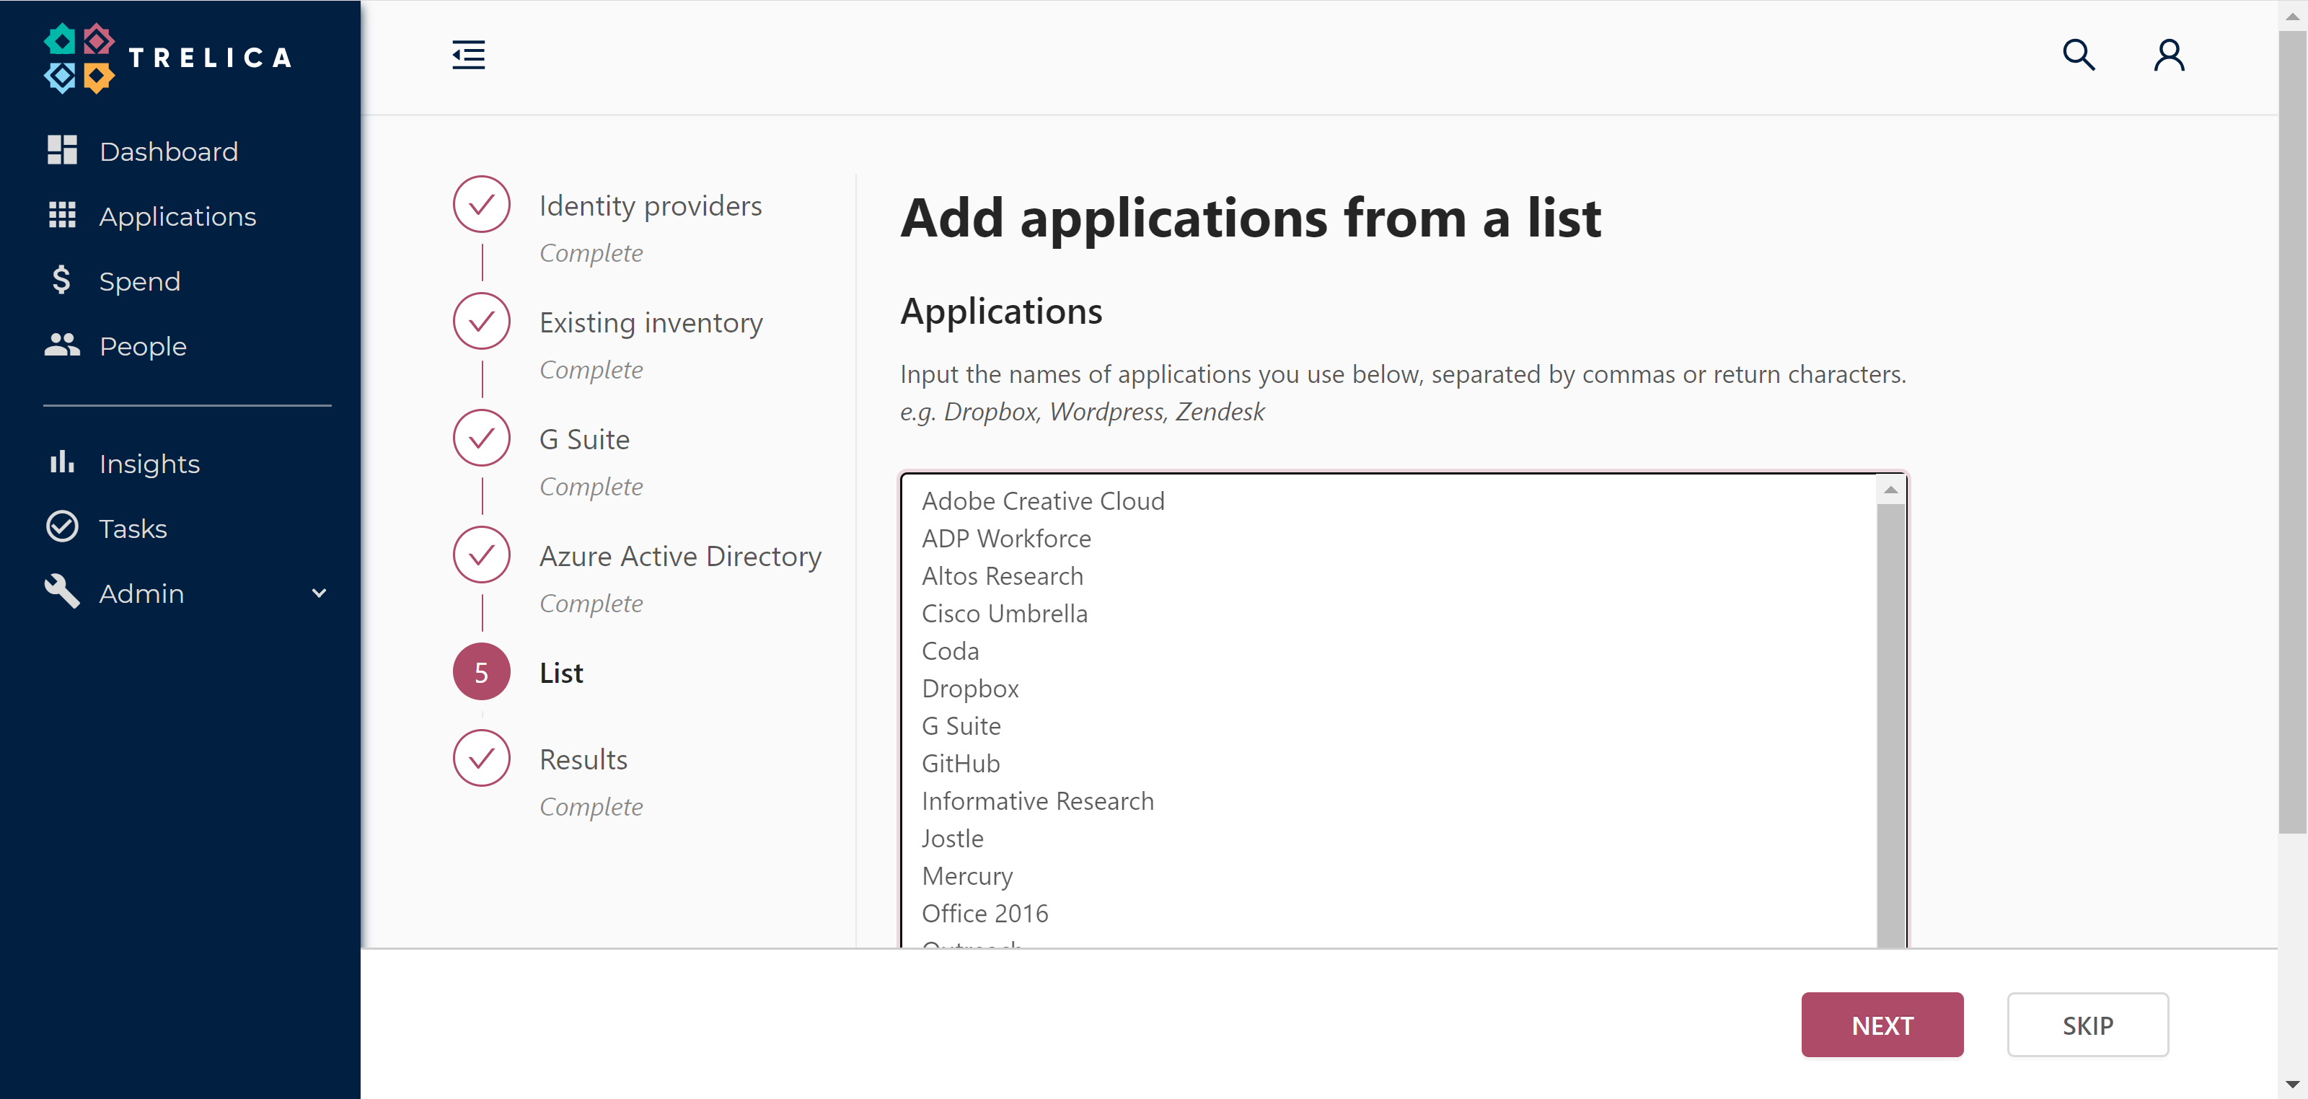Select the Identity providers step
The width and height of the screenshot is (2308, 1099).
click(651, 206)
